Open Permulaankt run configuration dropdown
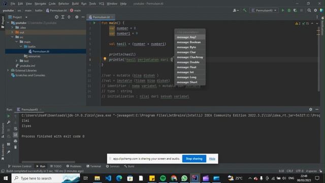325x183 pixels. point(264,10)
